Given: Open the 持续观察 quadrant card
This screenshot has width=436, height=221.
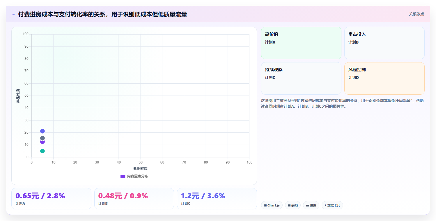Looking at the screenshot, I should pos(301,78).
